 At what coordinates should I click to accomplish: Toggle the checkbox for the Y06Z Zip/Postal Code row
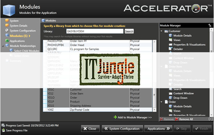45,110
